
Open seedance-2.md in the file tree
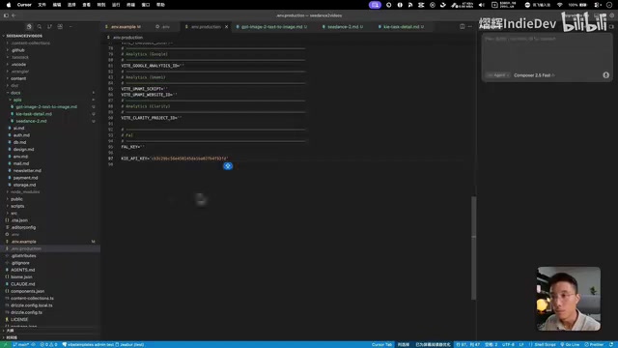click(x=31, y=121)
